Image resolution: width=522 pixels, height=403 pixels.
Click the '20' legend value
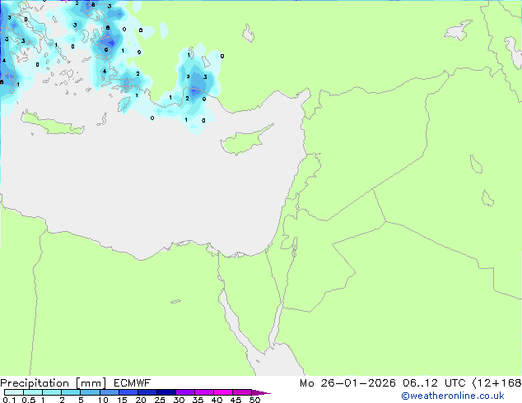click(x=141, y=400)
